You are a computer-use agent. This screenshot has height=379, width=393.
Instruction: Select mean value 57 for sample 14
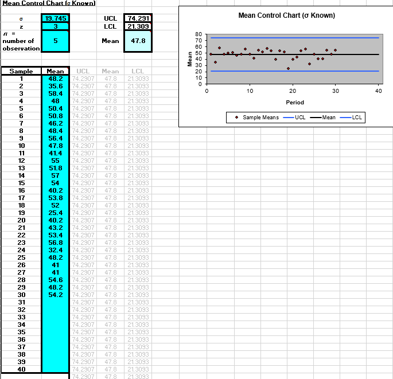coord(56,175)
